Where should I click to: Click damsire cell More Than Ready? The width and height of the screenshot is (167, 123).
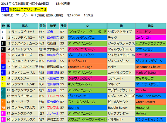[x=151, y=96]
